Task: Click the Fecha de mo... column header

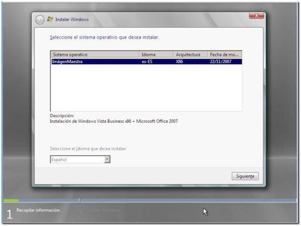Action: coord(224,54)
